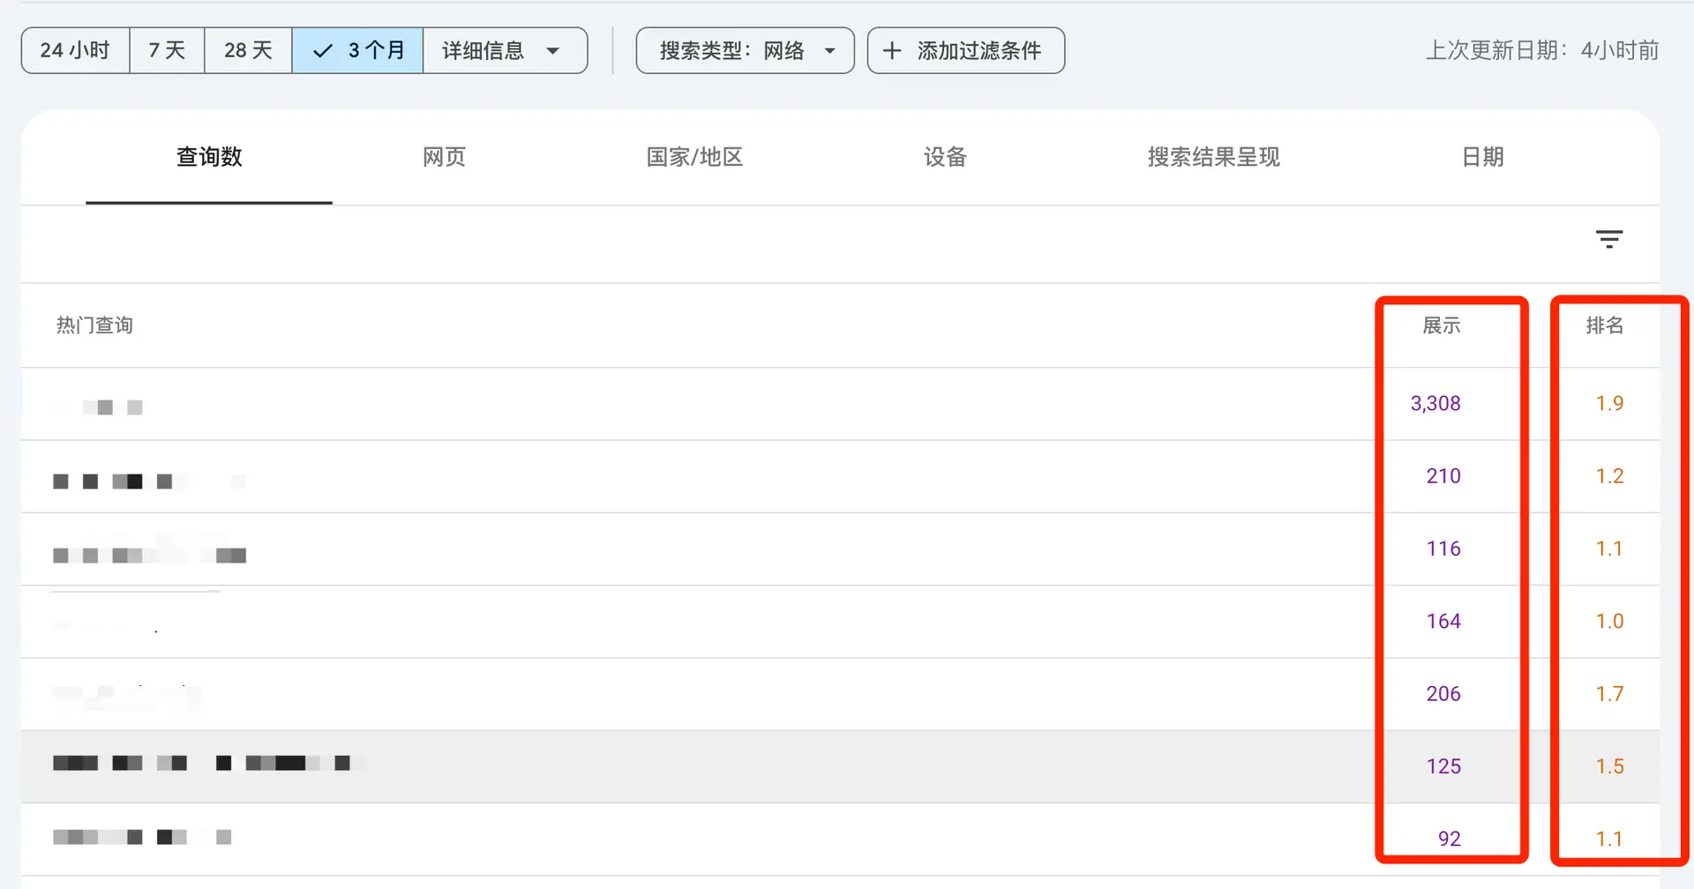Switch to the 日期 tab
1694x889 pixels.
[1482, 157]
